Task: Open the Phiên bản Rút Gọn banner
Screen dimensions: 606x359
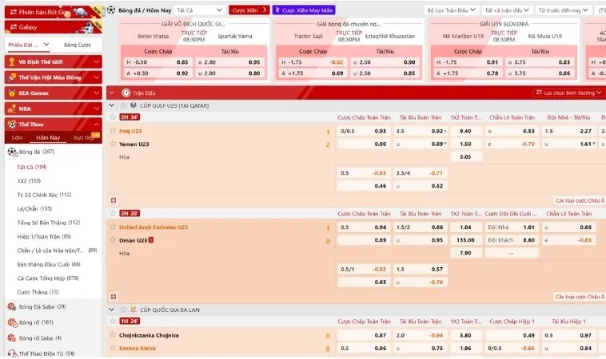Action: click(x=54, y=12)
